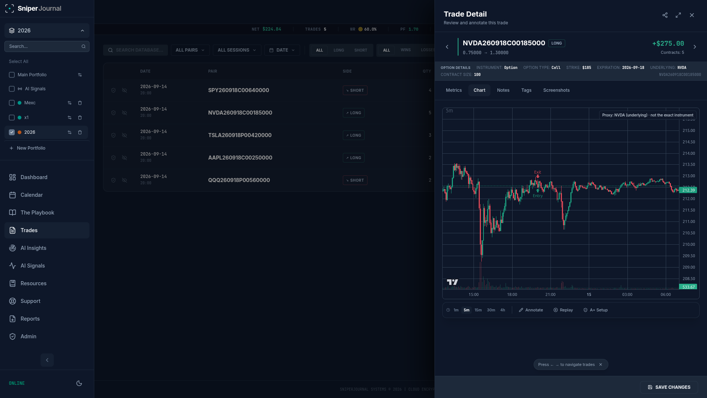This screenshot has height=398, width=707.
Task: Open the All Sessions dropdown
Action: click(237, 50)
